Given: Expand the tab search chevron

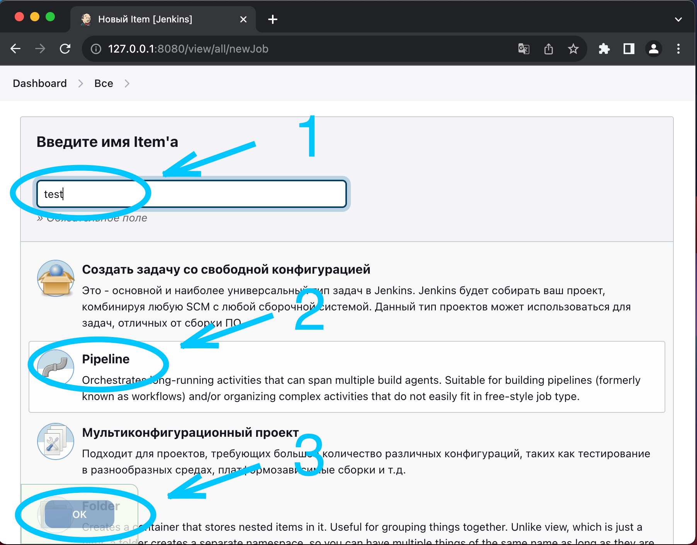Looking at the screenshot, I should [678, 19].
